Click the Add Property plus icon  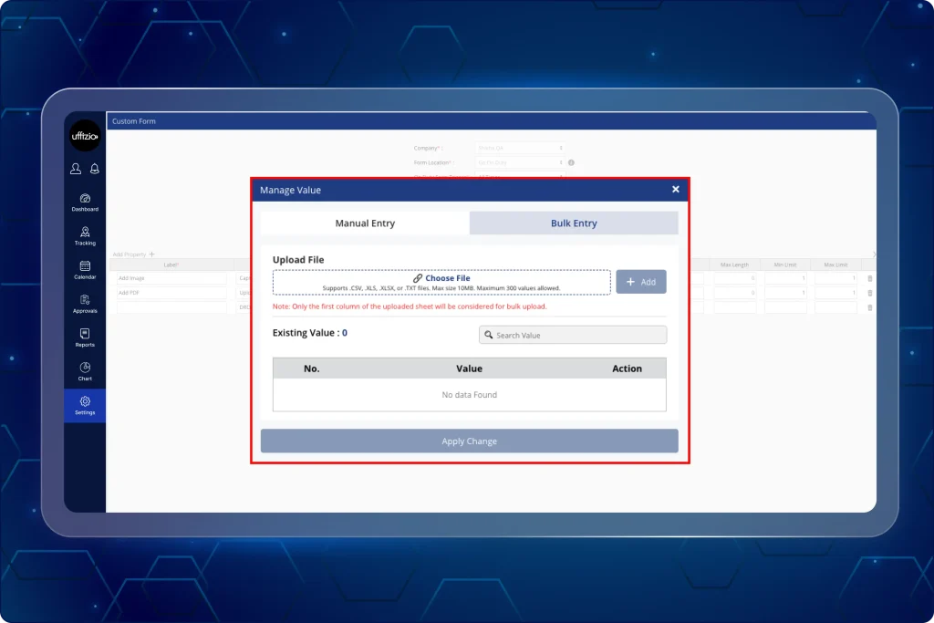click(152, 254)
